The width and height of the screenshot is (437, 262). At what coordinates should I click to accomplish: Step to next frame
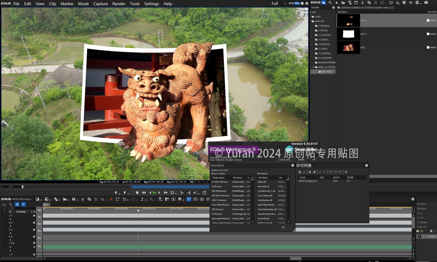(159, 193)
